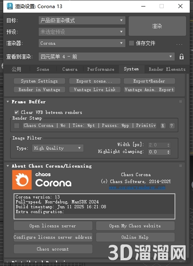Viewport: 193px width, 266px height.
Task: Enable the 保存文件 checkbox
Action: pyautogui.click(x=132, y=43)
